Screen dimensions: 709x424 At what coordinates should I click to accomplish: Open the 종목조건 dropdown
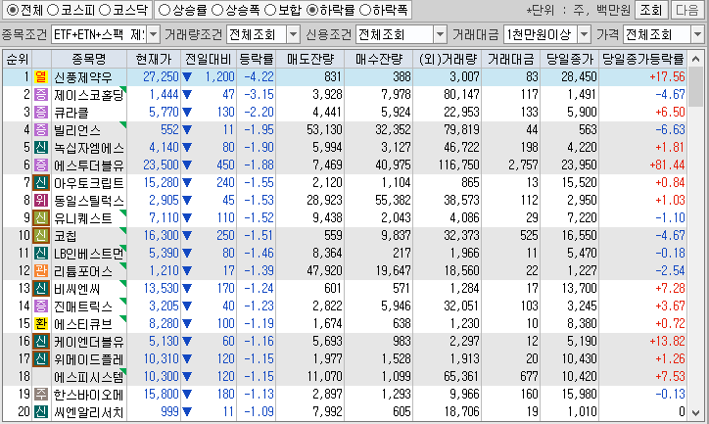(154, 34)
